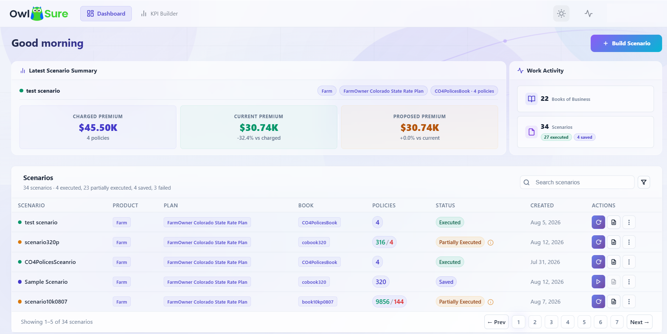The width and height of the screenshot is (667, 334).
Task: Focus the Search scenarios field
Action: pos(577,182)
